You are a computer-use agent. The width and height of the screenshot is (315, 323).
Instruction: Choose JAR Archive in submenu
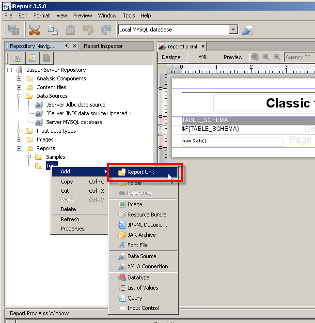pos(143,235)
